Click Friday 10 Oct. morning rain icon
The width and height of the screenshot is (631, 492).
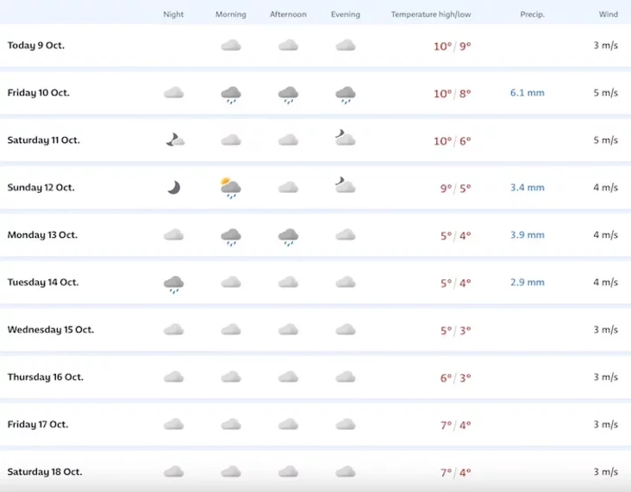(230, 94)
